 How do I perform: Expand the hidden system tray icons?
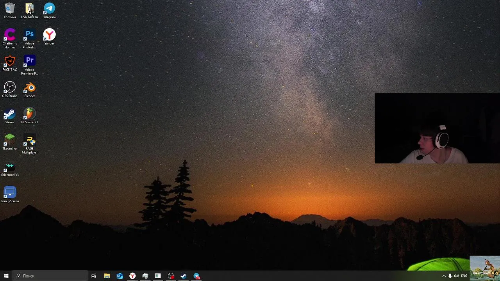[x=444, y=276]
